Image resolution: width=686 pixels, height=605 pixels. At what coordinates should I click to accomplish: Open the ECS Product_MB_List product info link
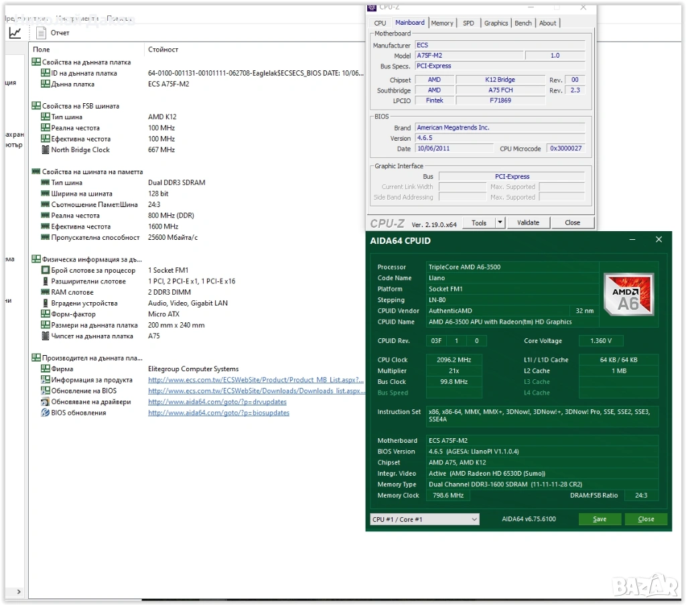tap(255, 380)
